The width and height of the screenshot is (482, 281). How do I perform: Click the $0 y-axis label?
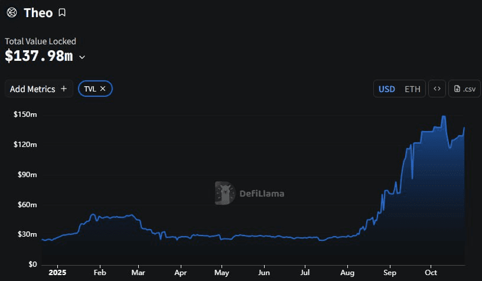point(32,264)
